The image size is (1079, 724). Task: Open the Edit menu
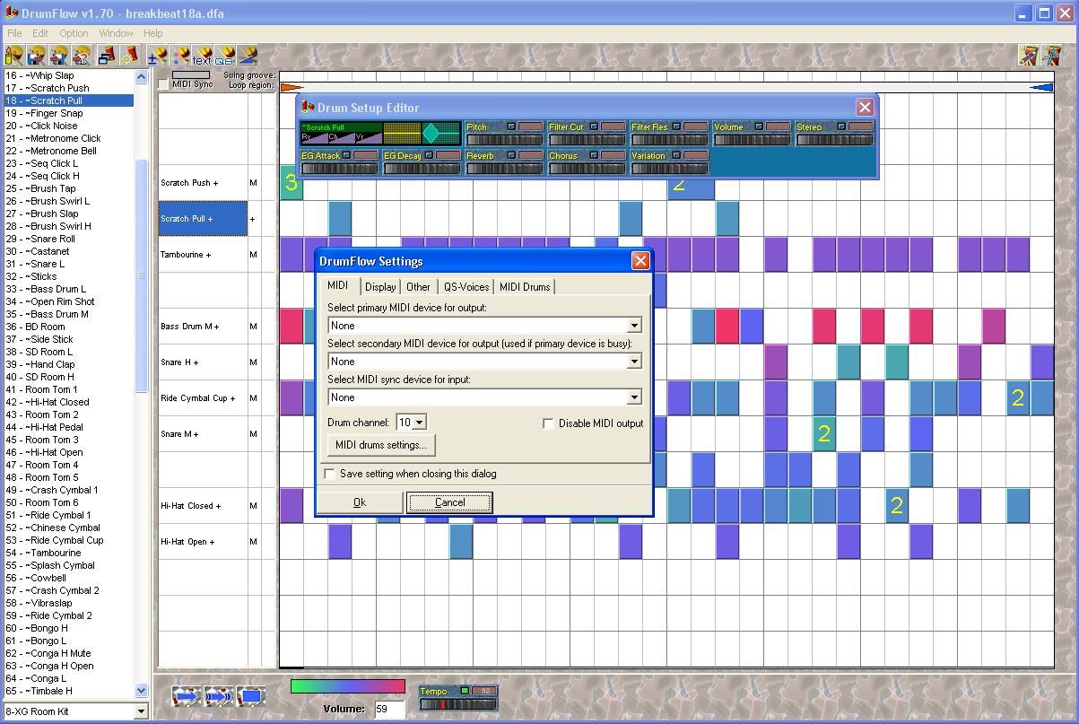click(40, 33)
